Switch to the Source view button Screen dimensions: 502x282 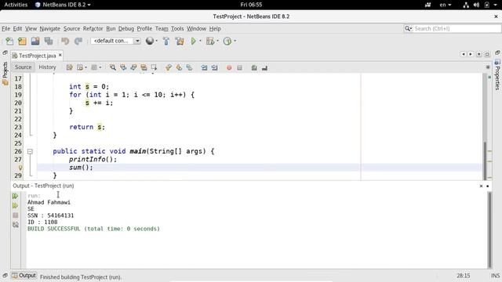click(23, 67)
